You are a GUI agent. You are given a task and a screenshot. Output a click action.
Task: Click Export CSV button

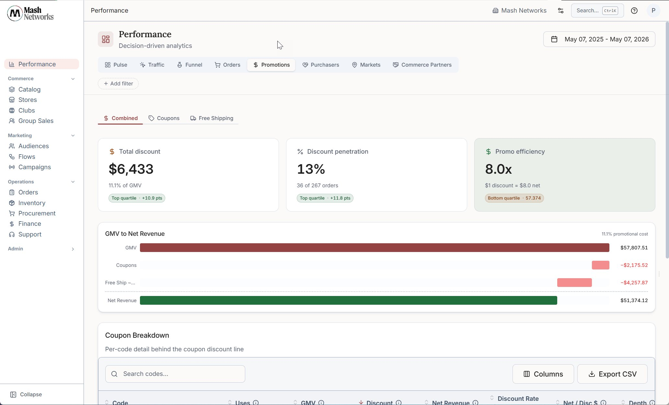click(x=612, y=374)
